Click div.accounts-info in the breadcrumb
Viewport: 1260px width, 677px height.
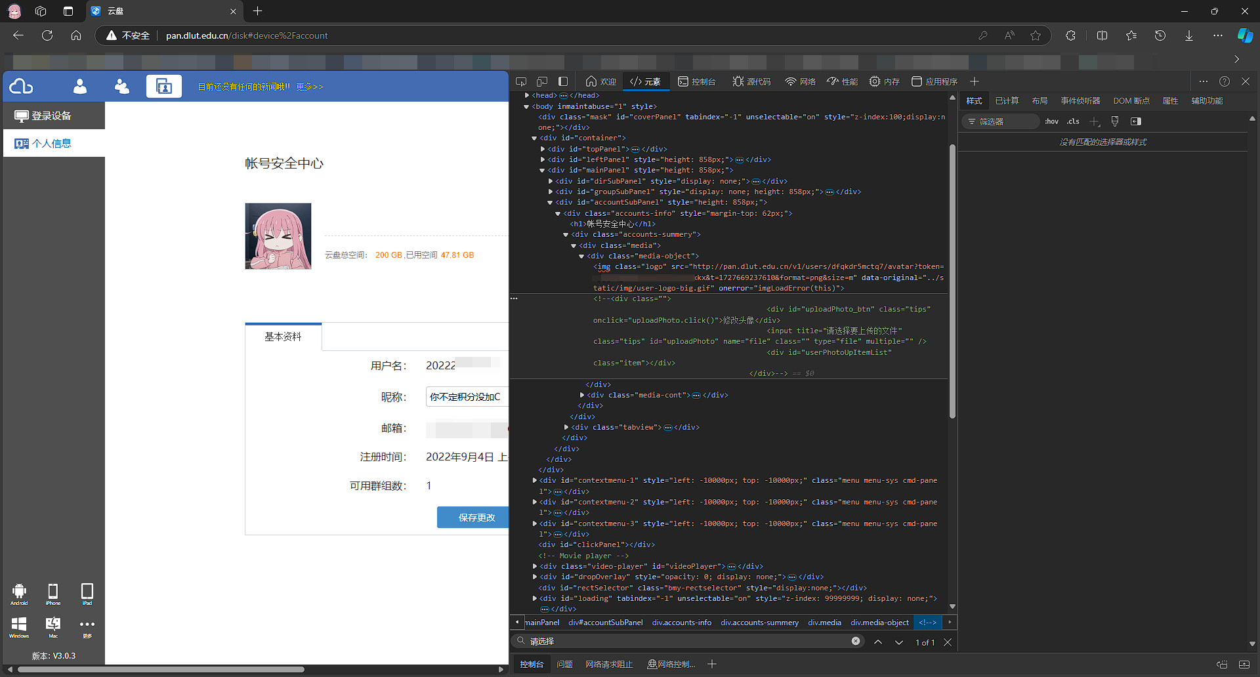coord(681,623)
